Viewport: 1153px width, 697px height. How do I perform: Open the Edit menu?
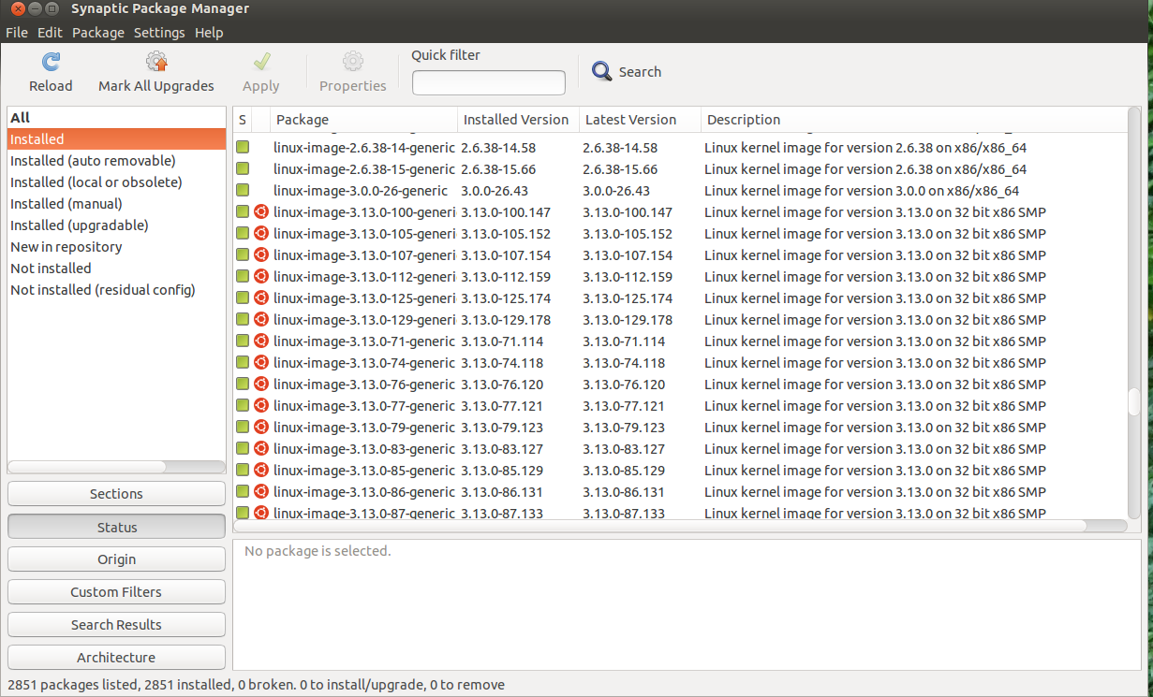[50, 32]
